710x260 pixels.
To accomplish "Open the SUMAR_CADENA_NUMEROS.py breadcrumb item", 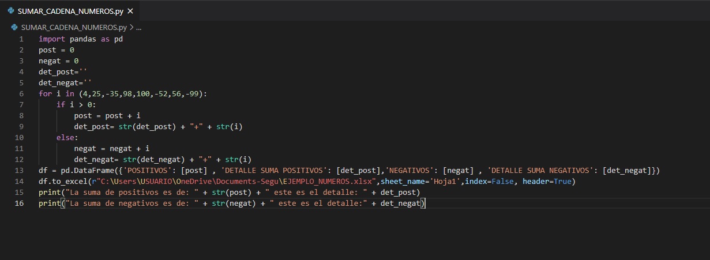I will coord(74,27).
